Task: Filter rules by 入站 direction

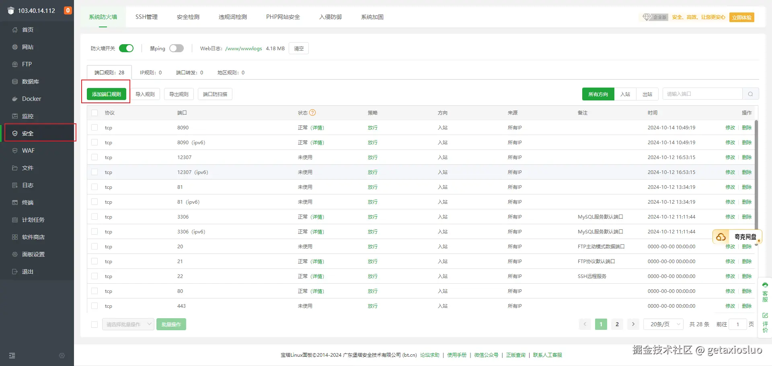Action: coord(625,94)
